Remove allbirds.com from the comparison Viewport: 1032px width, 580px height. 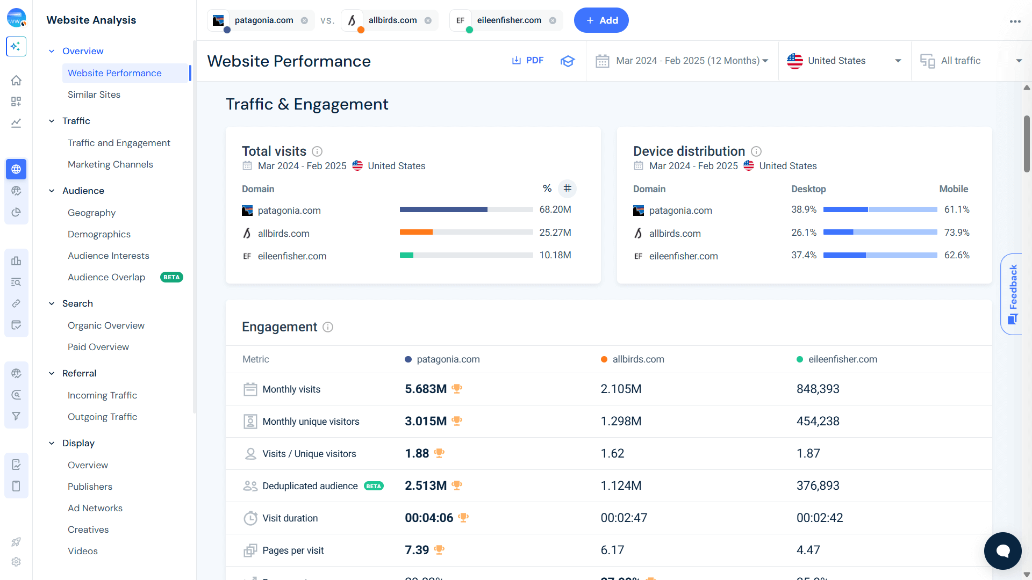point(428,20)
